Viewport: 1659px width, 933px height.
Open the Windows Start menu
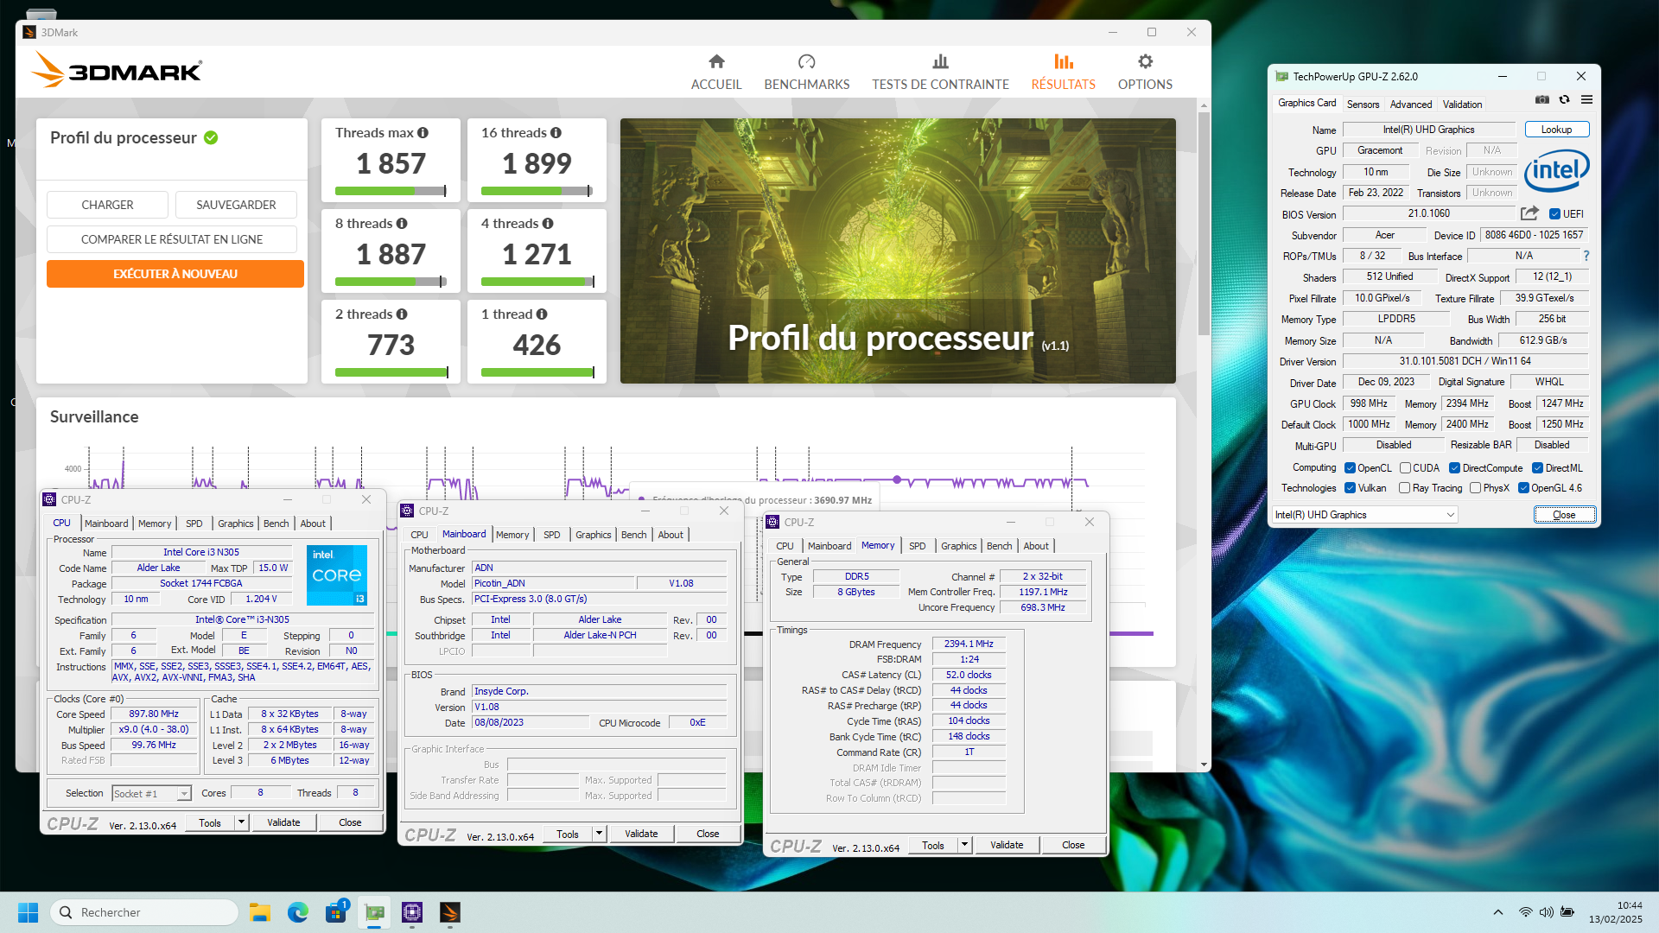28,912
